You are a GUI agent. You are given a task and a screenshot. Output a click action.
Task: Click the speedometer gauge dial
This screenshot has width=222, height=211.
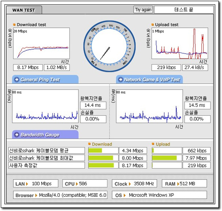[x=109, y=46]
